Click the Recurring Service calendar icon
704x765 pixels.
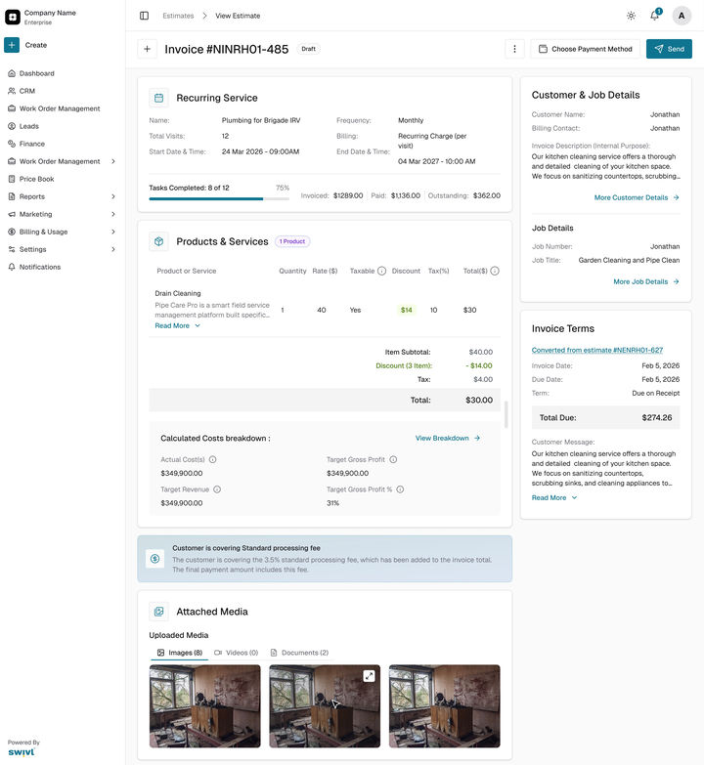click(158, 98)
